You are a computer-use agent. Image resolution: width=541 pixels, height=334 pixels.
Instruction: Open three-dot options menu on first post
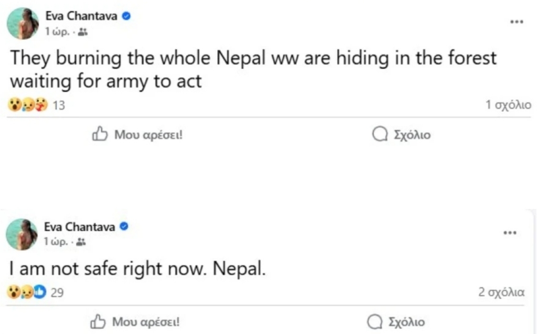pos(516,22)
